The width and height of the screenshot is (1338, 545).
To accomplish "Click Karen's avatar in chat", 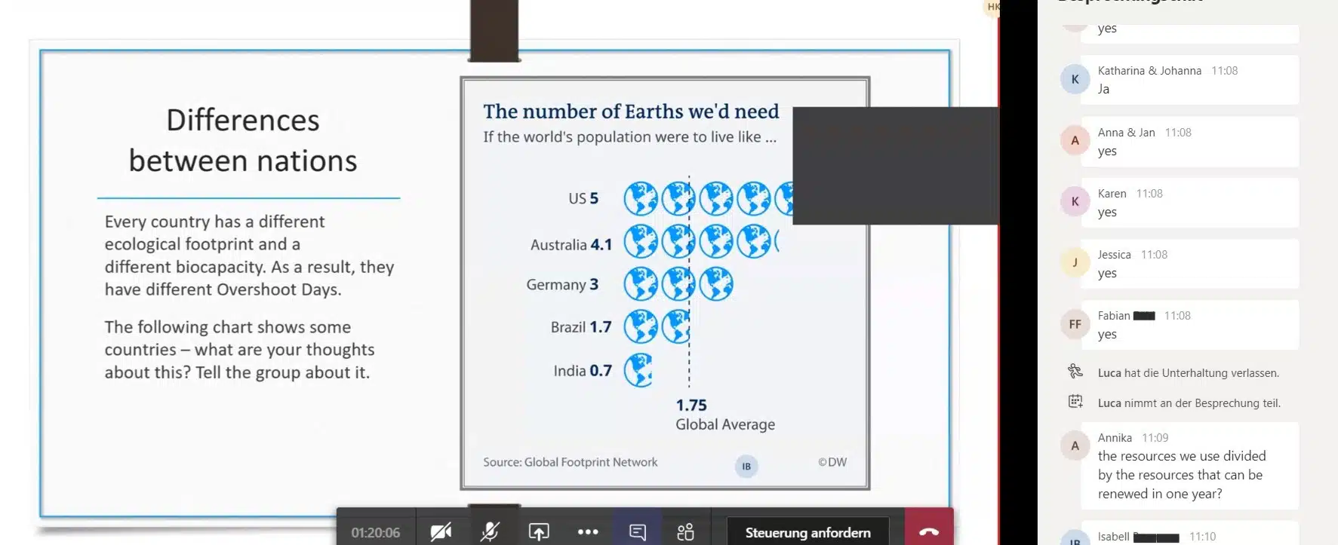I will (x=1075, y=201).
